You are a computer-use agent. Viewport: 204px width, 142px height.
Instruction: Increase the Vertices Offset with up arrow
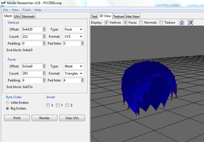coord(44,28)
